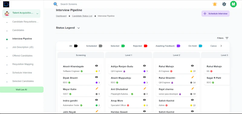Click red cross beside BA role

(211, 71)
